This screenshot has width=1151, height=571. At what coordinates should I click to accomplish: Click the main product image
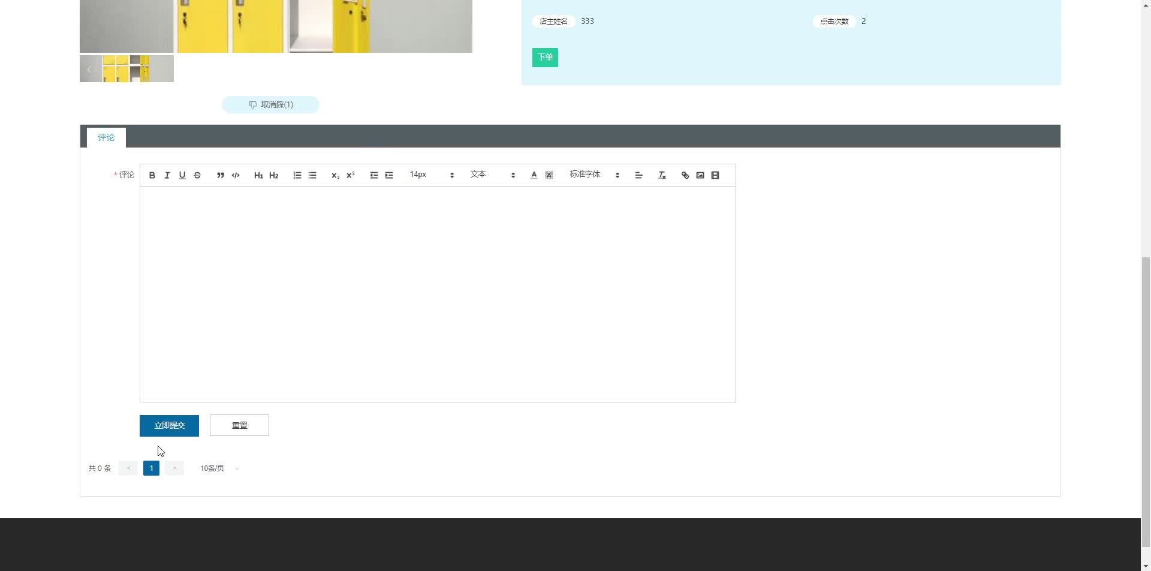[x=276, y=26]
